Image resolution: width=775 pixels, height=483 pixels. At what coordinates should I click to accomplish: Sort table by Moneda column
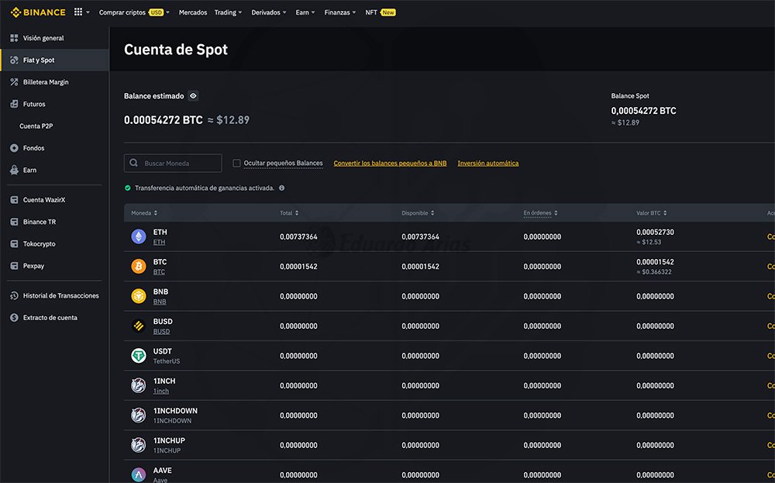click(144, 213)
